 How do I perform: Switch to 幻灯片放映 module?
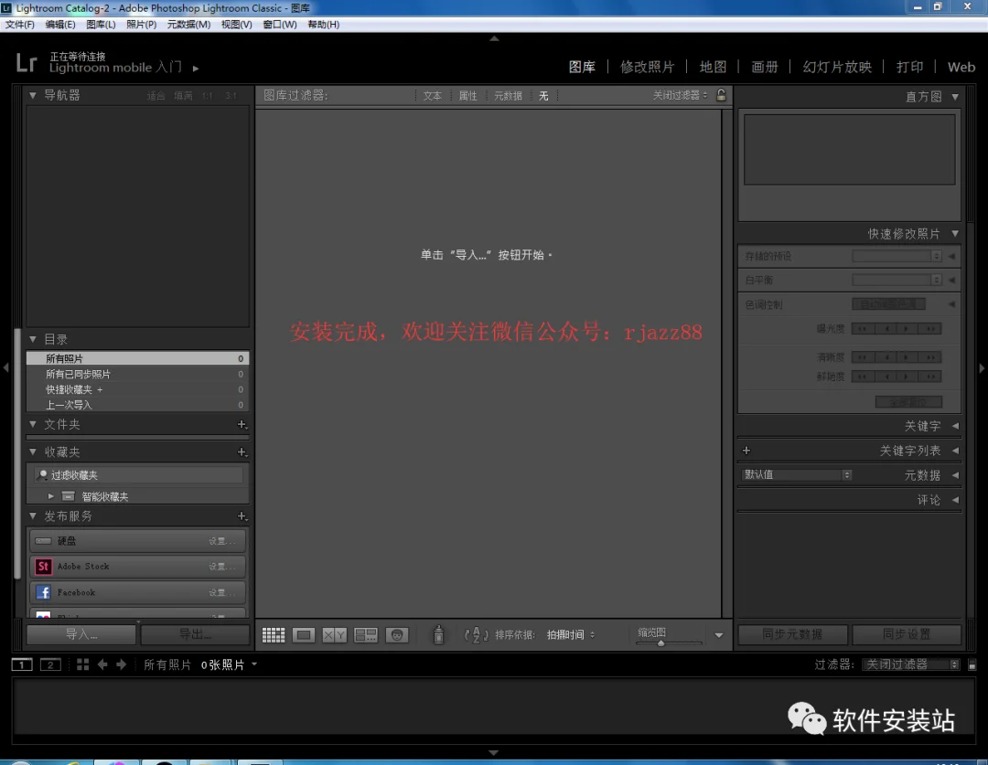(x=837, y=67)
